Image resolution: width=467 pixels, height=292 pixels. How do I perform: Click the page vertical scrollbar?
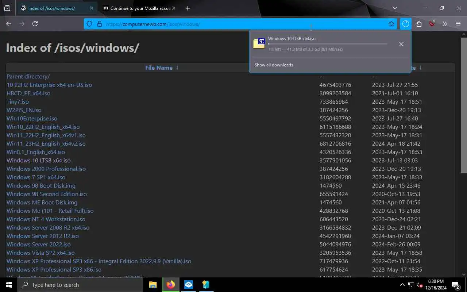click(x=464, y=106)
